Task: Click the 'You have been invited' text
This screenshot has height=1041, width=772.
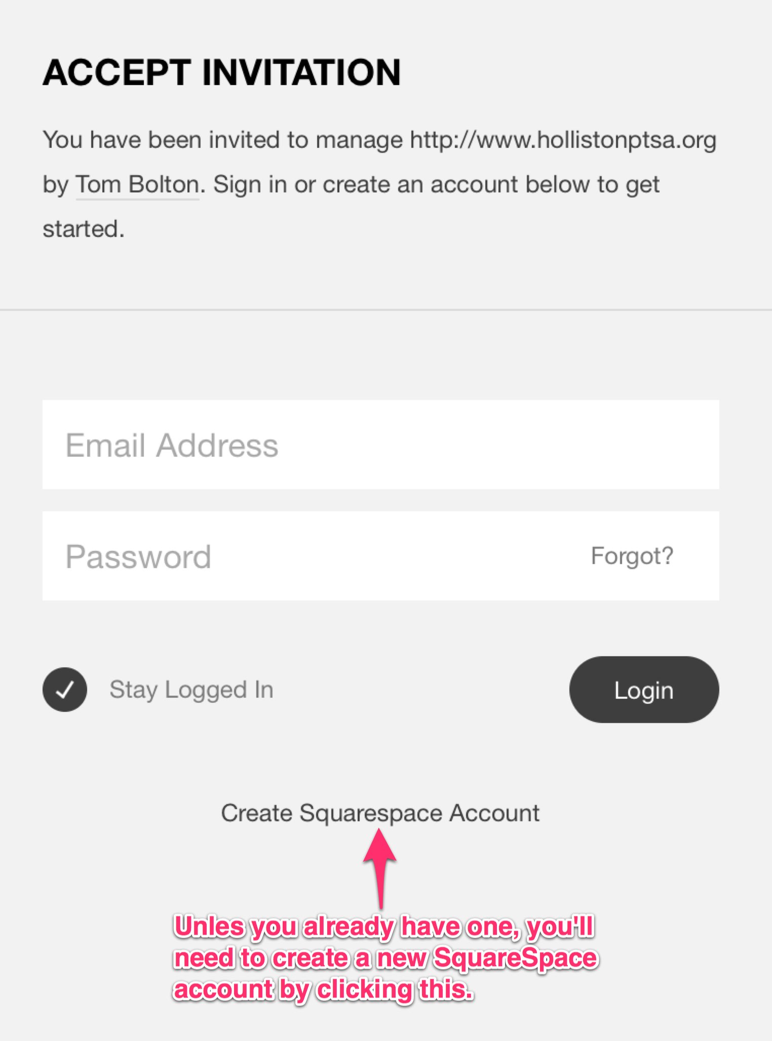Action: click(x=161, y=140)
